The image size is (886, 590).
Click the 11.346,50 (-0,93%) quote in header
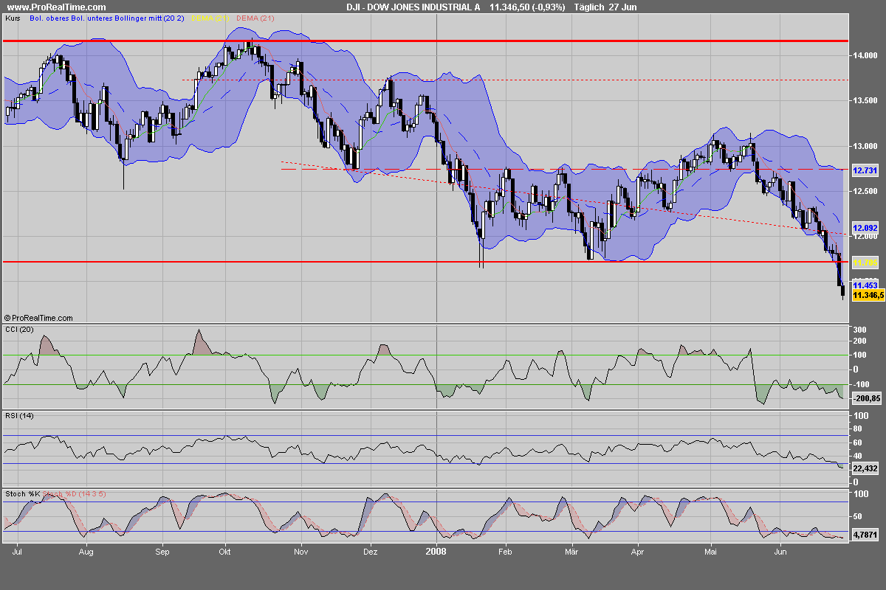[x=527, y=7]
